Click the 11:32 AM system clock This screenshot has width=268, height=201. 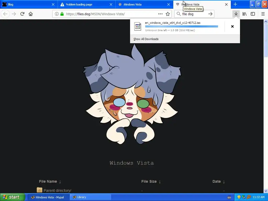pos(258,197)
